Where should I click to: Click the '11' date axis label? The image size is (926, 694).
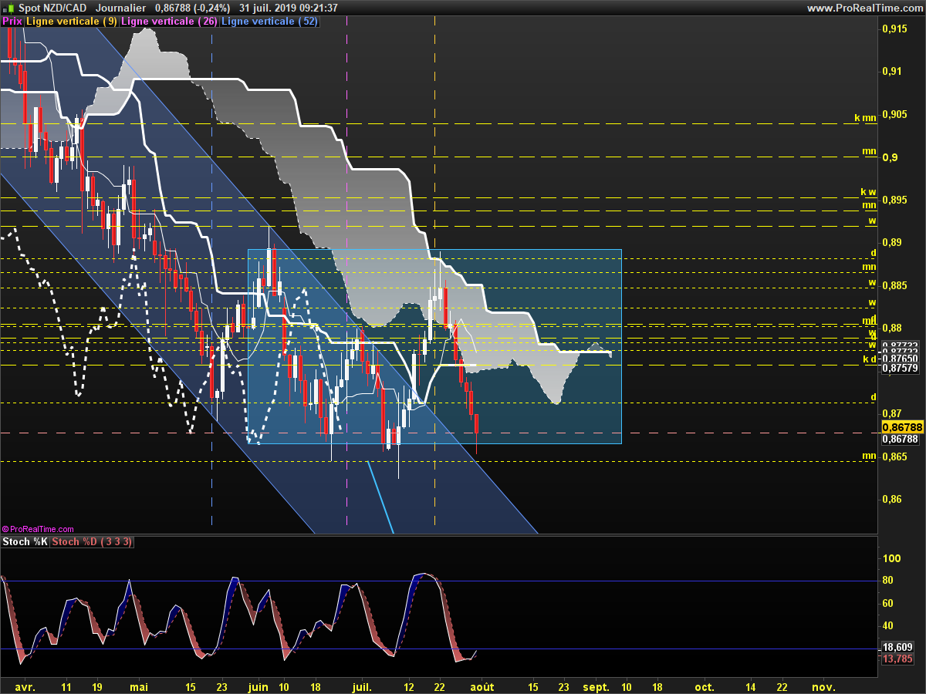66,686
